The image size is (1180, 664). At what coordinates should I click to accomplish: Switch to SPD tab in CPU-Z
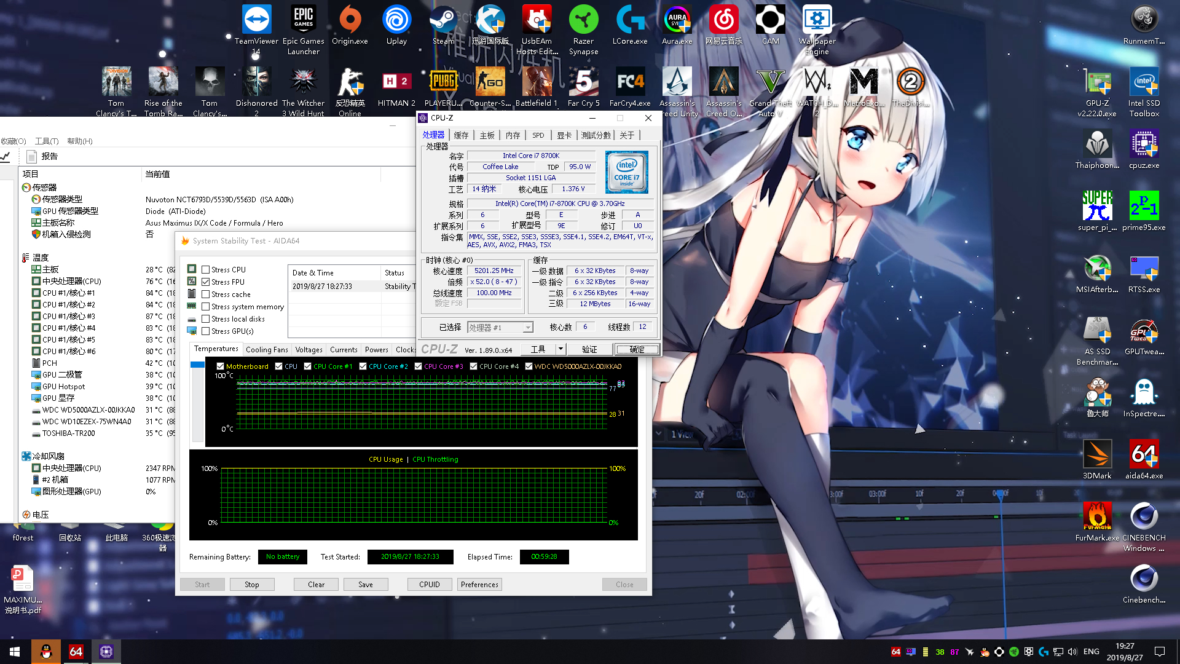(538, 135)
